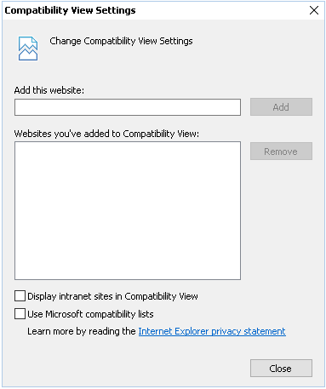Click inside the empty added-websites list box
Viewport: 326px width, 389px height.
point(128,210)
